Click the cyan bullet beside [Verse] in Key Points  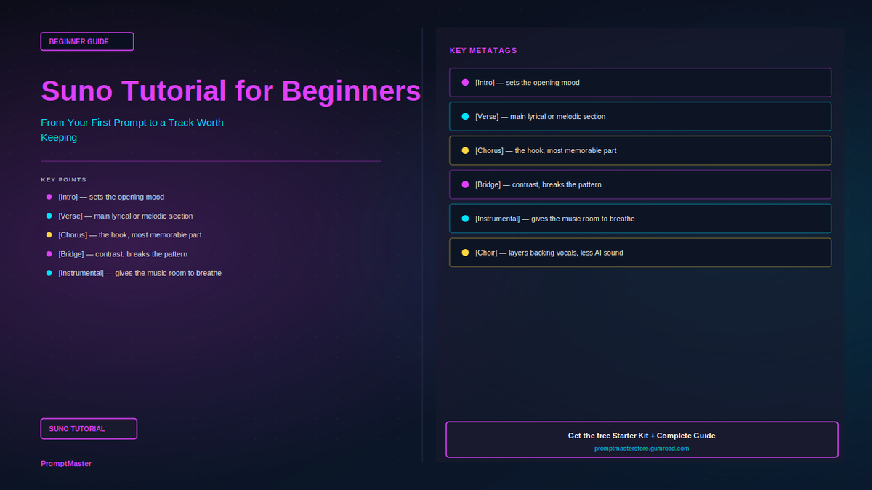tap(49, 216)
